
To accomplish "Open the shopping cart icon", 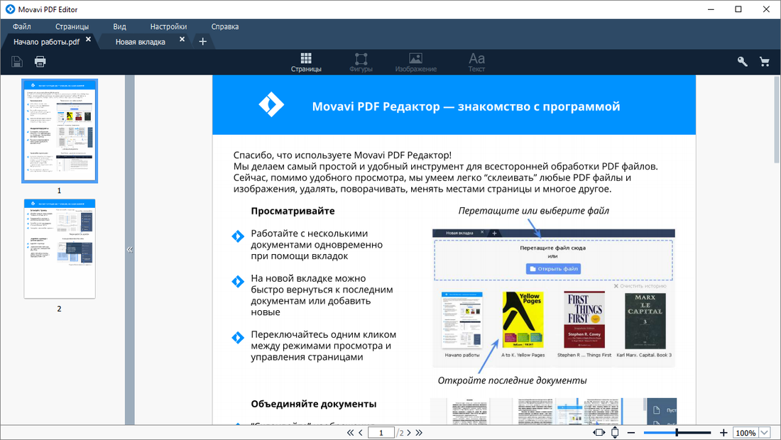I will point(765,62).
